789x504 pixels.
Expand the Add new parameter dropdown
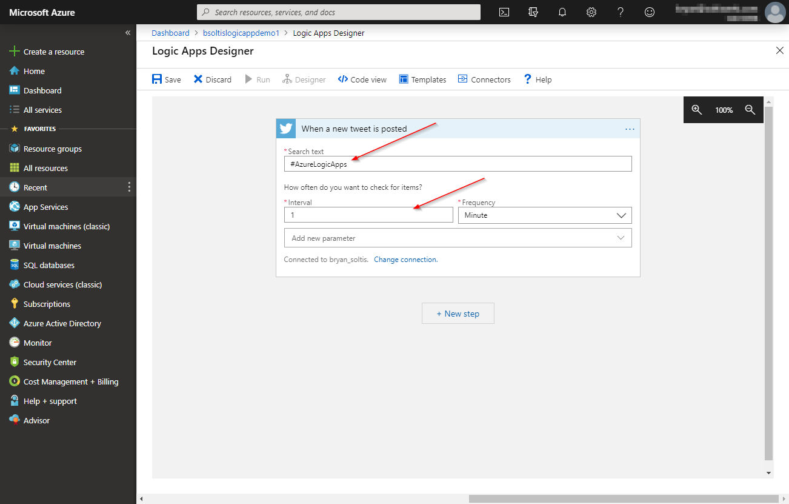click(458, 238)
